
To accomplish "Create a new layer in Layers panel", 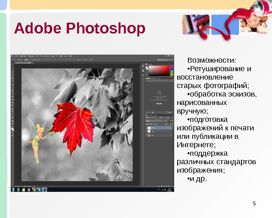I will 169,186.
